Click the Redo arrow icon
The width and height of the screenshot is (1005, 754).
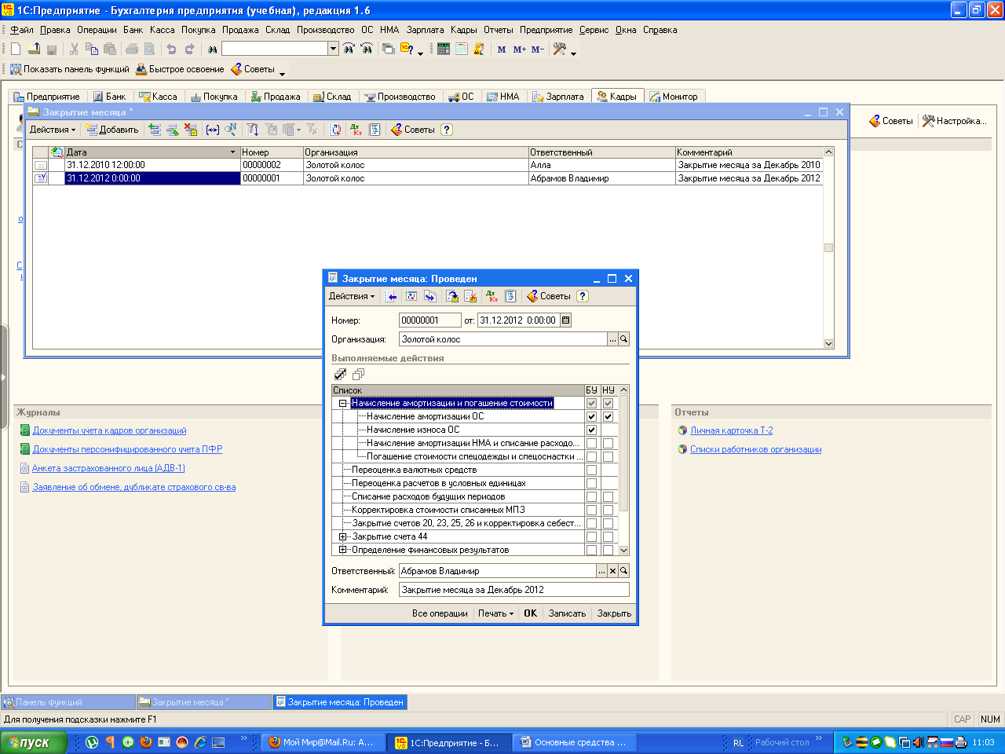(x=189, y=49)
